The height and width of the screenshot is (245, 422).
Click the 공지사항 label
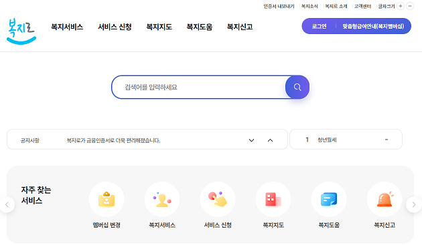click(x=30, y=140)
